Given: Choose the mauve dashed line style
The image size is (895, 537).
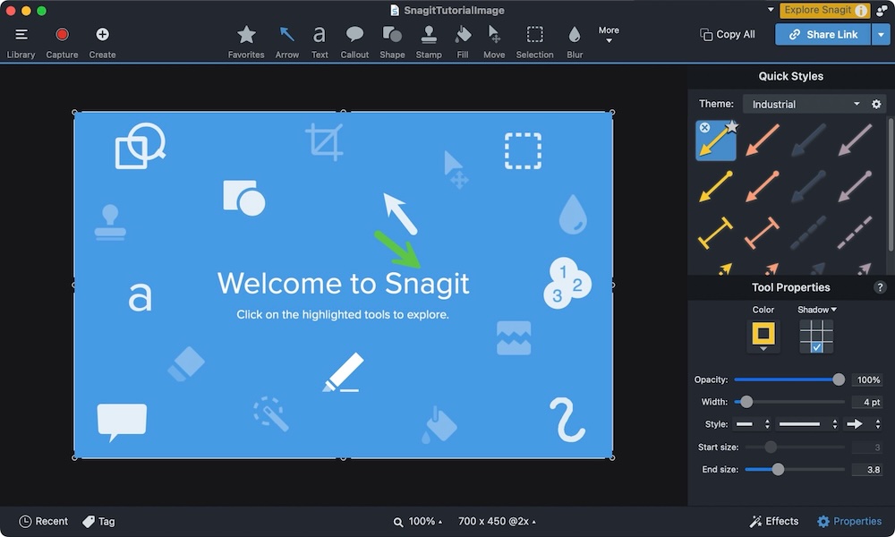Looking at the screenshot, I should [x=855, y=233].
